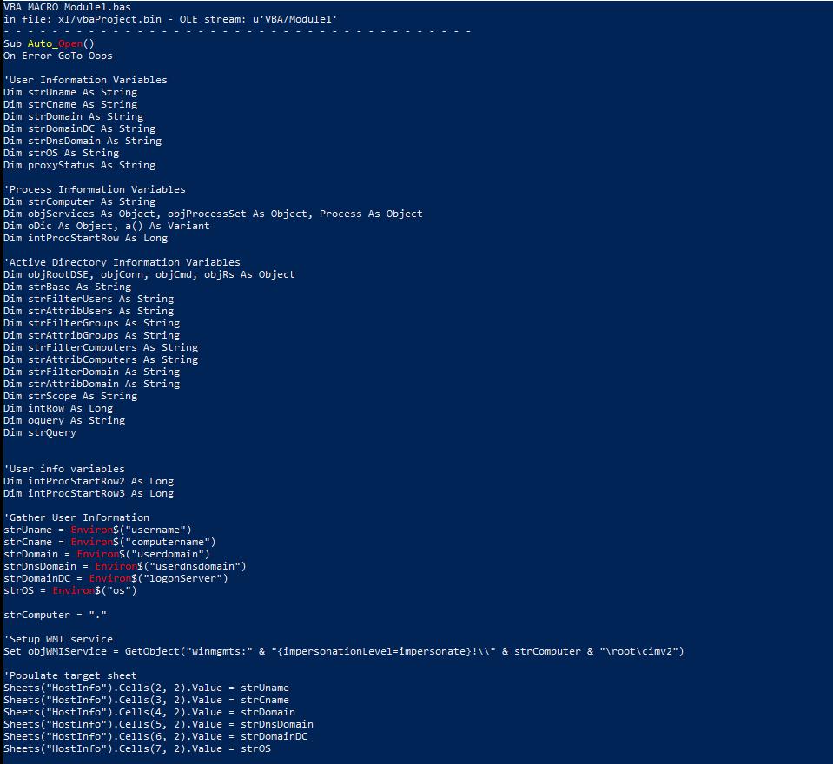Click the 'On Error GoTo Oops' line
The image size is (833, 764).
click(58, 56)
